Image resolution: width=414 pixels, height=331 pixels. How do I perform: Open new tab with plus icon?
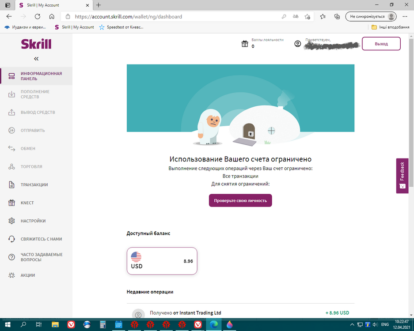(x=99, y=5)
